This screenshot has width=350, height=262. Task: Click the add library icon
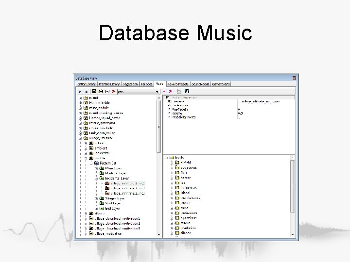coord(107,91)
